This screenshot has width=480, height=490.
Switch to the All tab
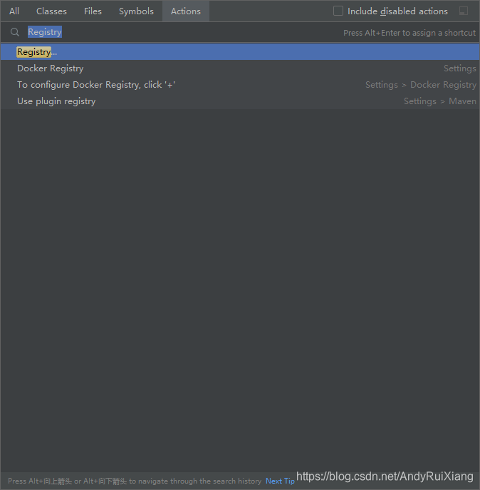tap(14, 11)
